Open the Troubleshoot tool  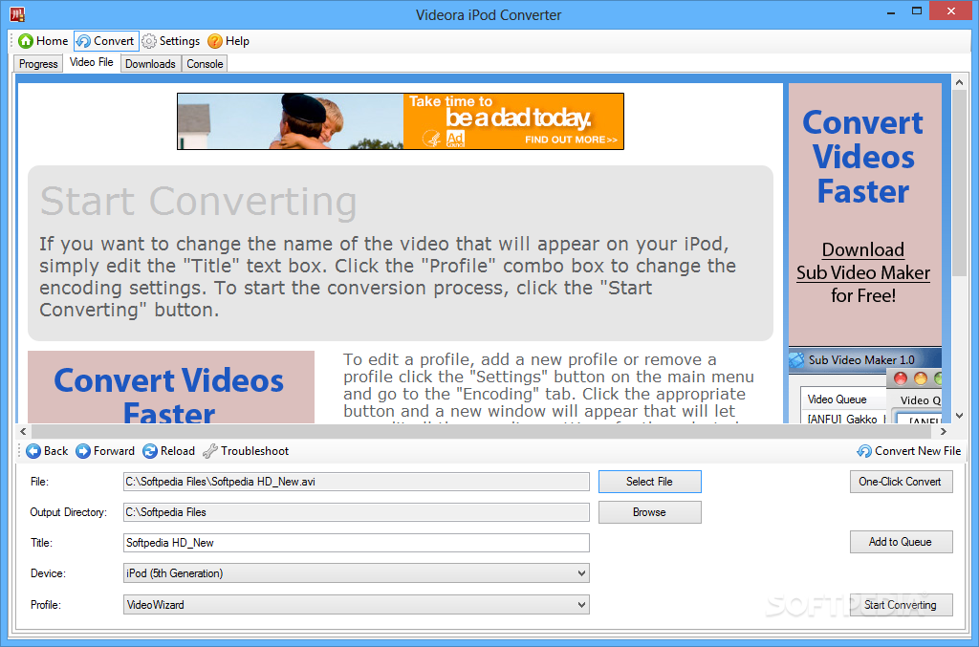pos(246,451)
